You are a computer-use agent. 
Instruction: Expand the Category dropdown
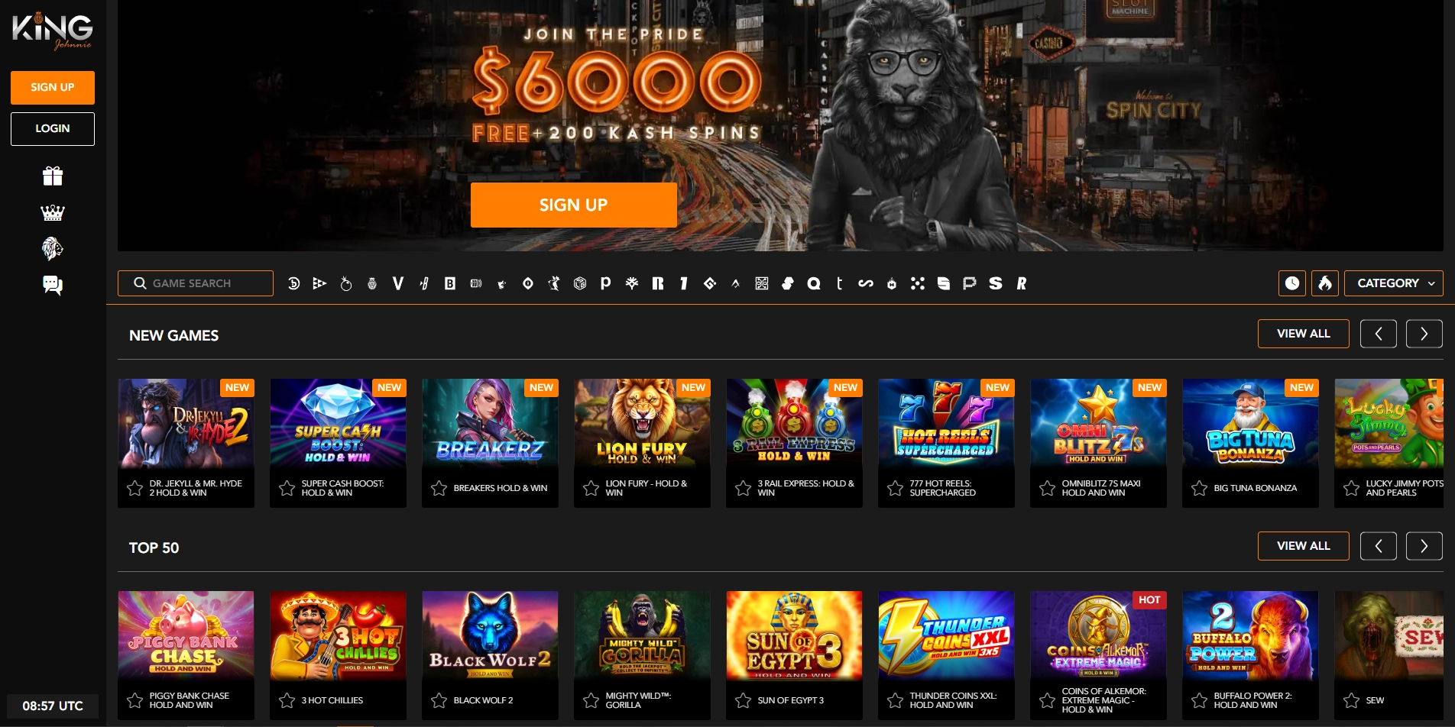click(1394, 283)
